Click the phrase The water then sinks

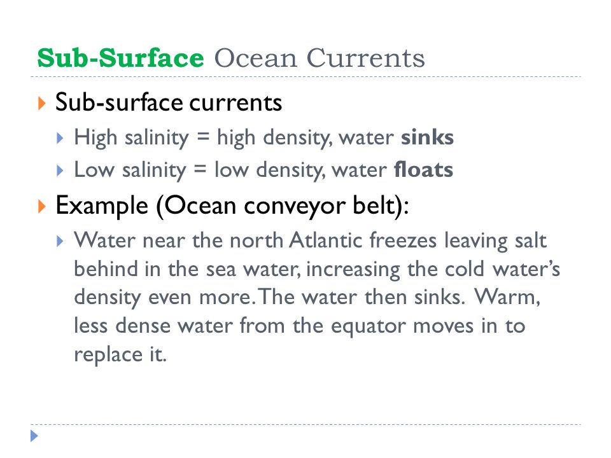click(x=362, y=297)
